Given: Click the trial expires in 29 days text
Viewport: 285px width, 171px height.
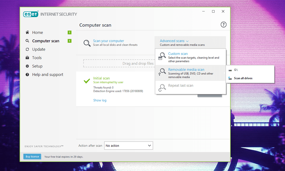Looking at the screenshot, I should click(64, 157).
